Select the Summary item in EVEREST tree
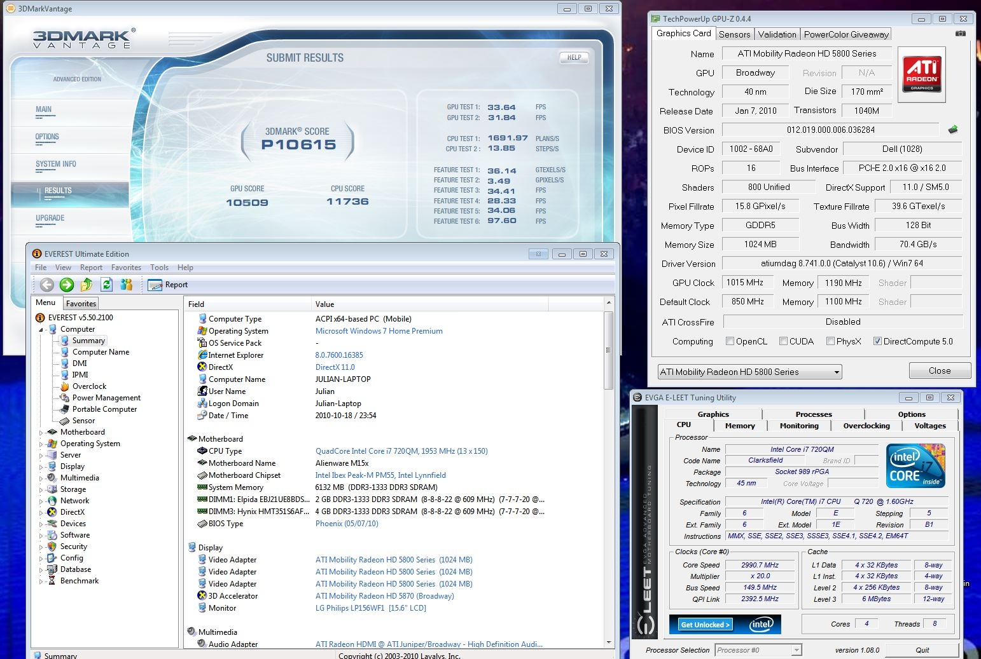This screenshot has height=659, width=981. coord(88,341)
